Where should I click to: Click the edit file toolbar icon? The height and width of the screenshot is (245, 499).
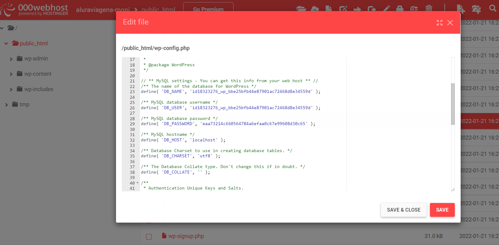tap(343, 9)
